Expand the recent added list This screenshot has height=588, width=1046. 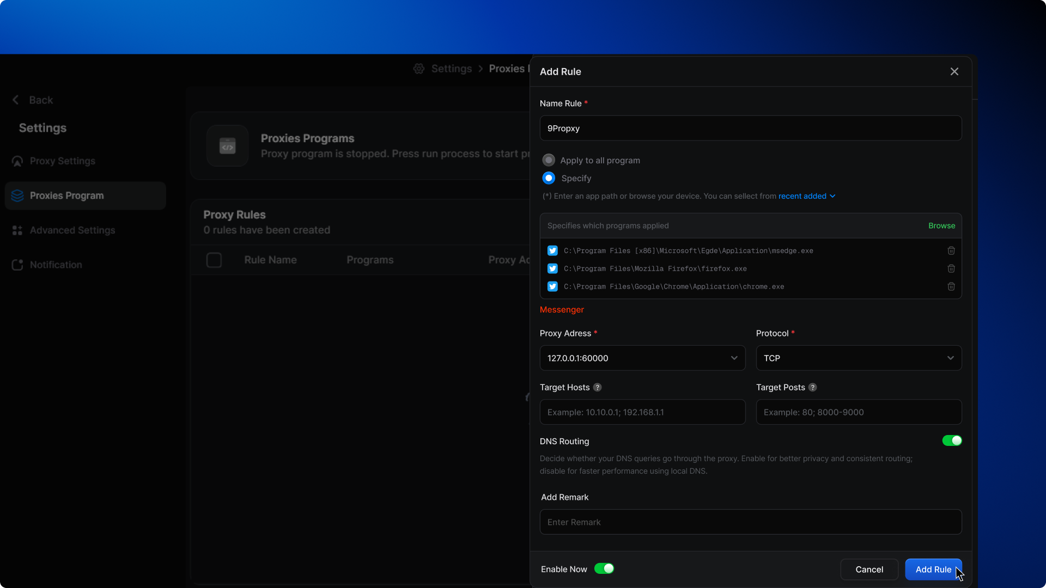(807, 196)
